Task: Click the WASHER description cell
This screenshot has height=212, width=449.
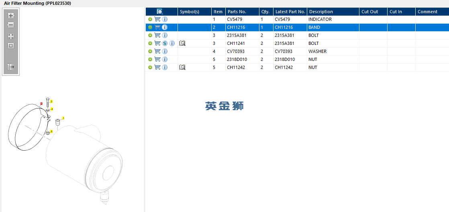Action: tap(333, 51)
